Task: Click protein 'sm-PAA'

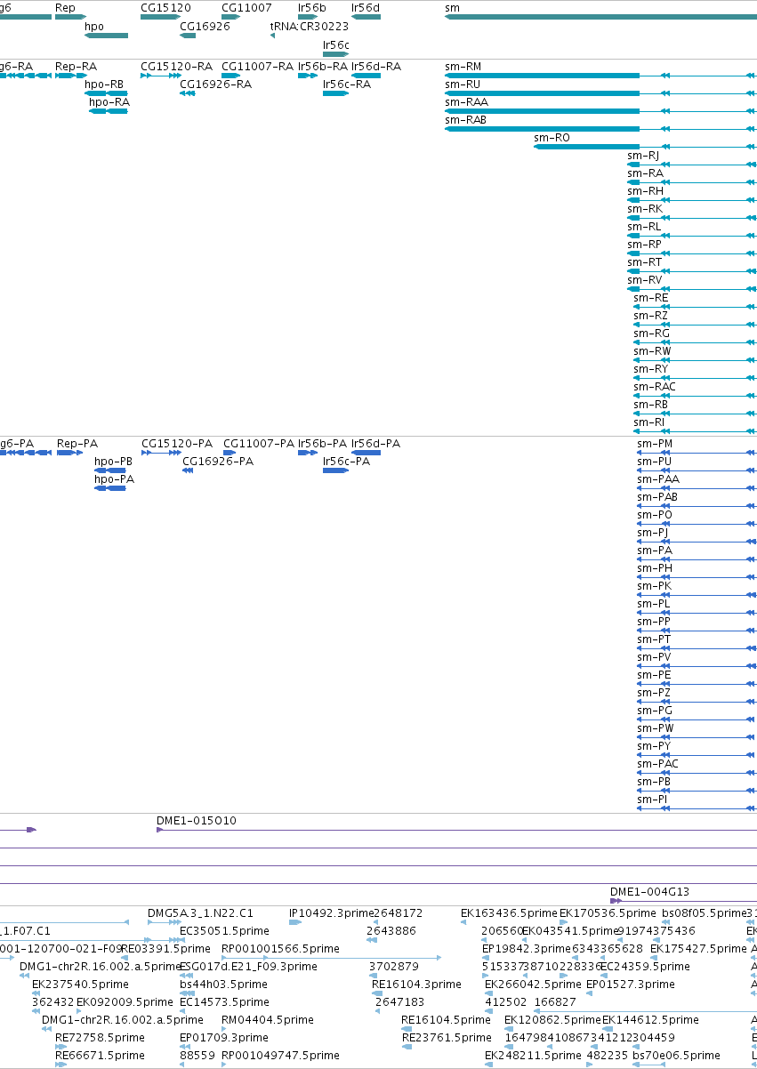Action: (x=658, y=479)
